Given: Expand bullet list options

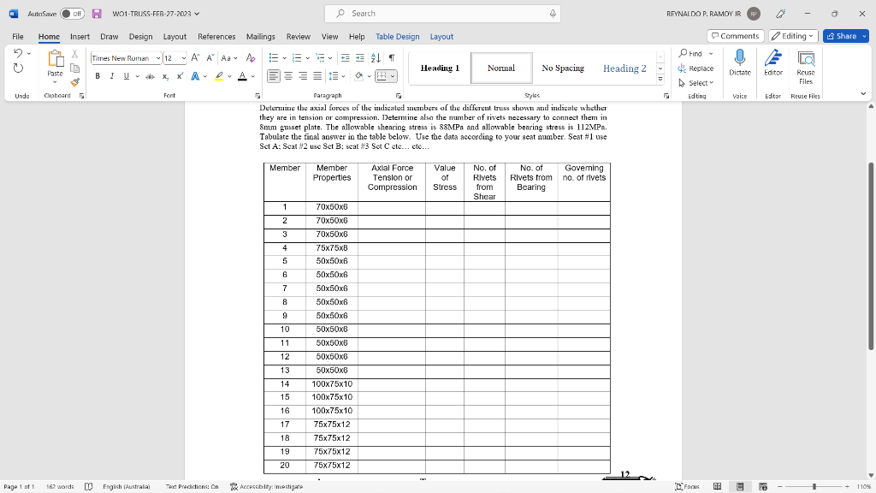Looking at the screenshot, I should (284, 57).
